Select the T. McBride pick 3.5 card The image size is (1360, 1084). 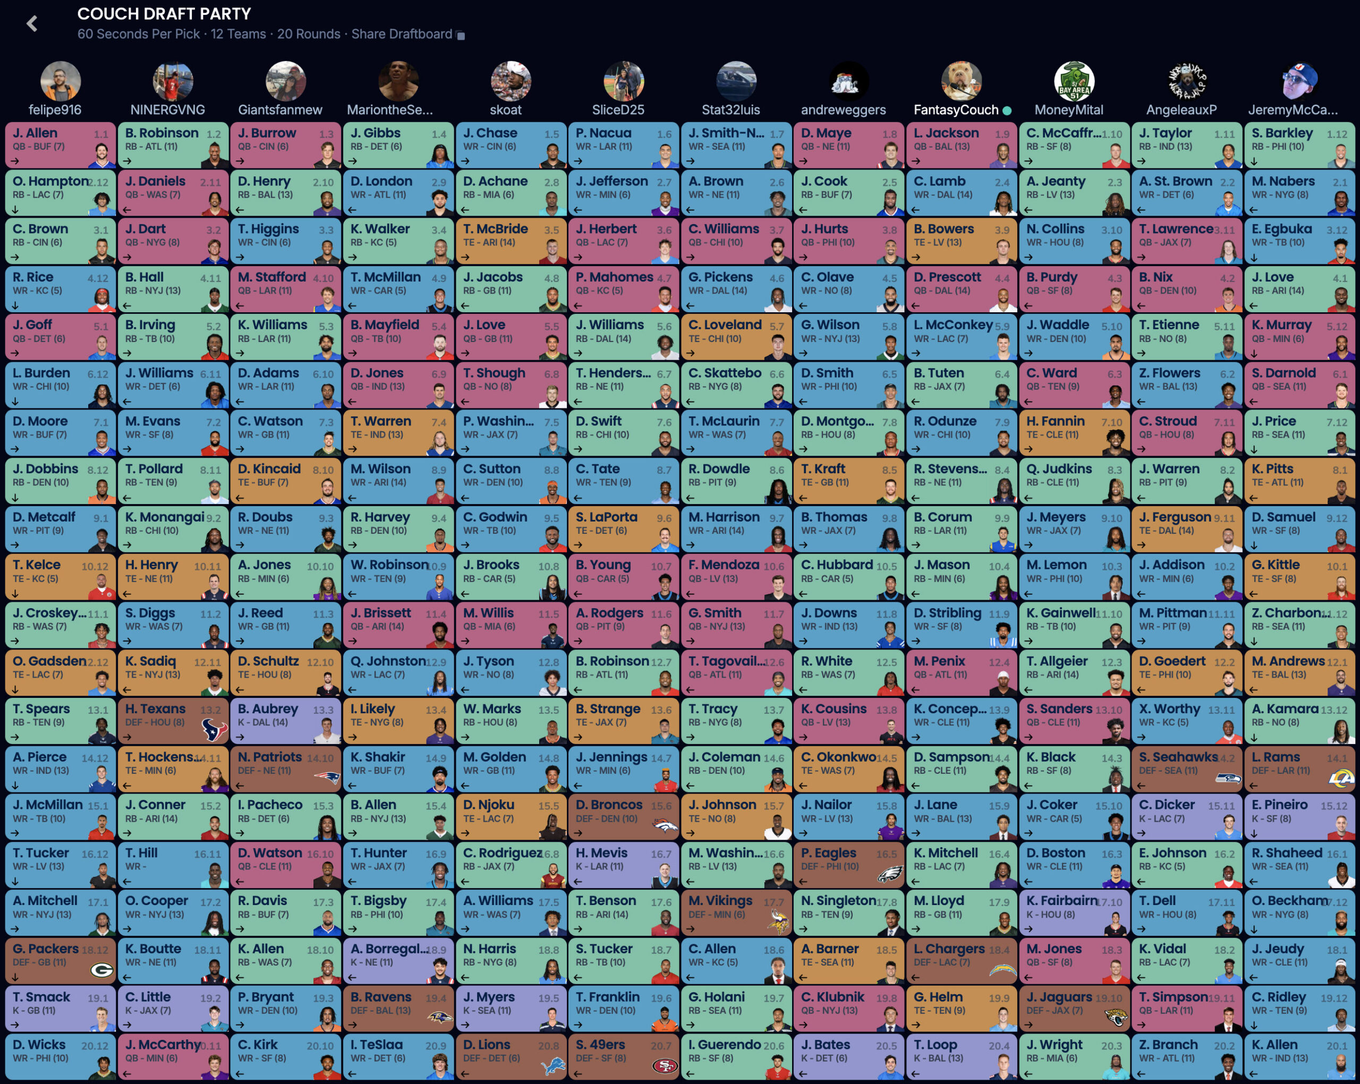click(511, 241)
